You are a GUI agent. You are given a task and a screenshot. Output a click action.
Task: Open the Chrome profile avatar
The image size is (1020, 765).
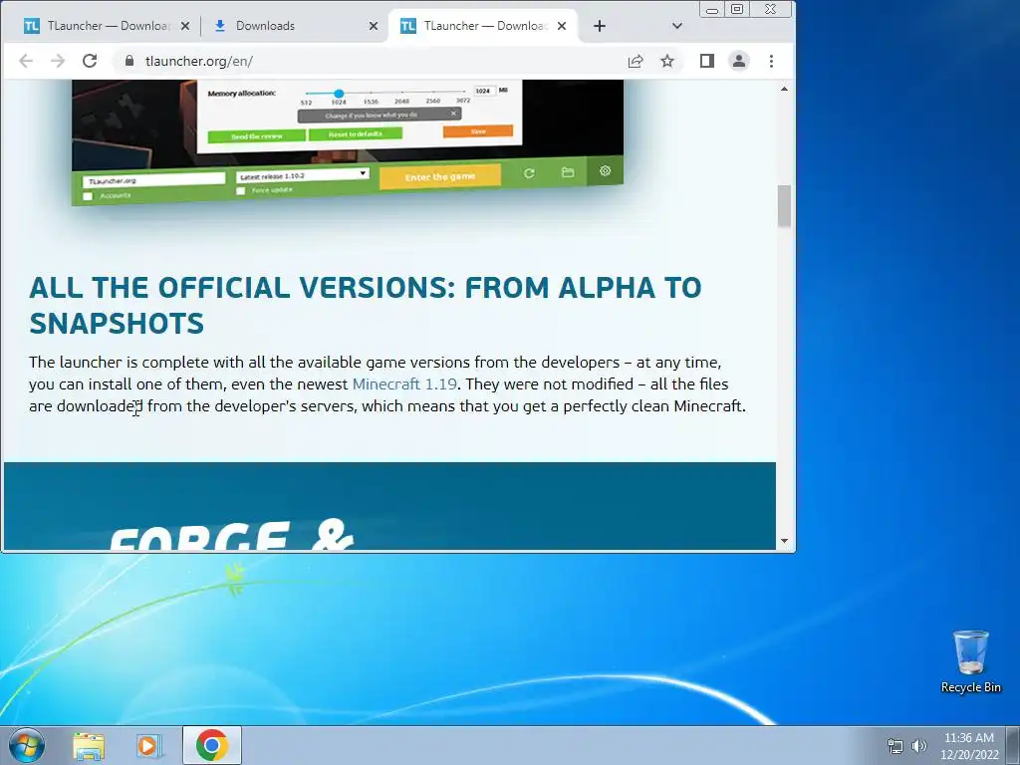point(739,61)
